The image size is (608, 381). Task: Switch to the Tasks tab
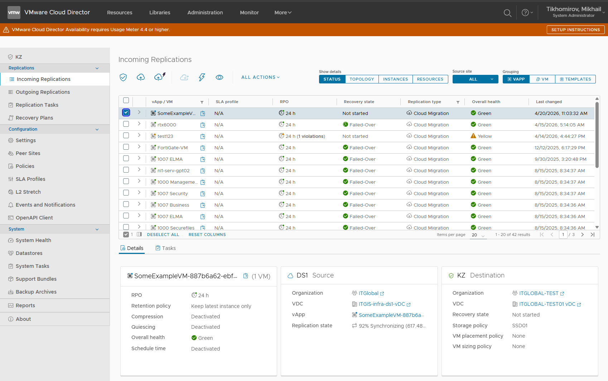point(165,248)
